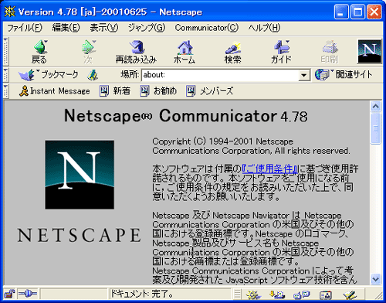Open the ガイド guide button
386x303 pixels.
click(281, 52)
